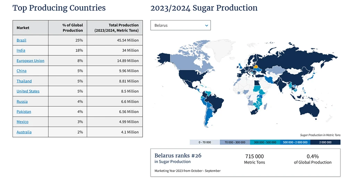Screen dimensions: 347x181
Task: Follow the China link in the table
Action: pyautogui.click(x=22, y=71)
